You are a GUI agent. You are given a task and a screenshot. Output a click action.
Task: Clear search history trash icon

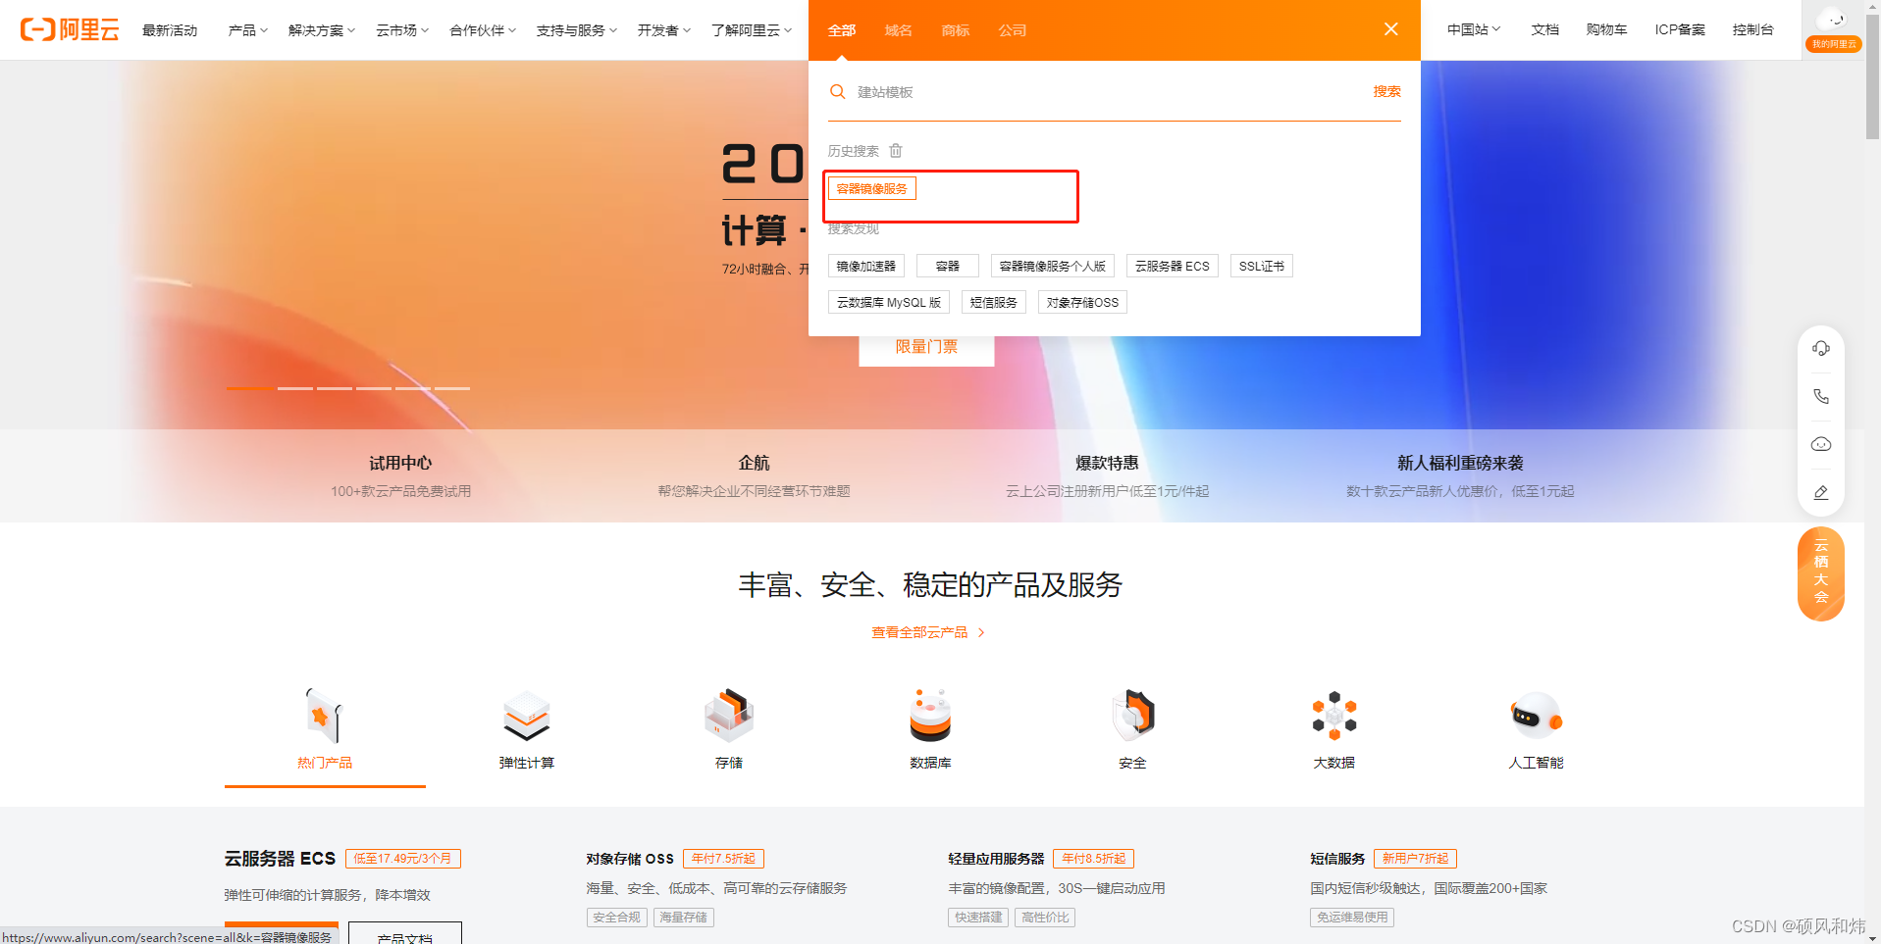pyautogui.click(x=895, y=151)
